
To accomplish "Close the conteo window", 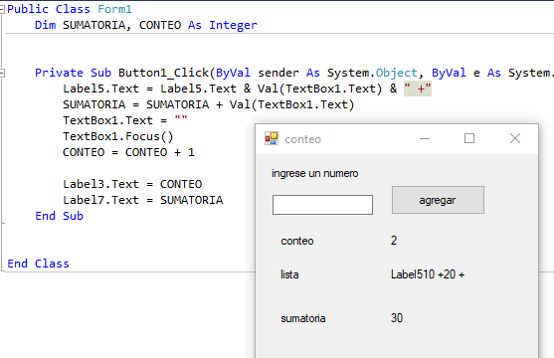I will click(x=515, y=138).
